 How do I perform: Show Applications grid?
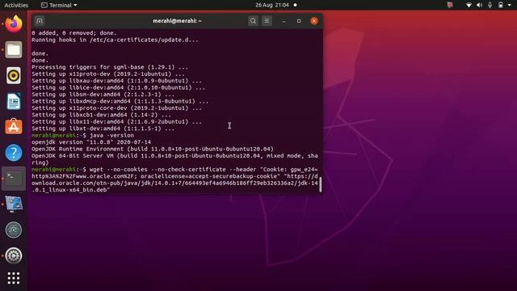14,278
